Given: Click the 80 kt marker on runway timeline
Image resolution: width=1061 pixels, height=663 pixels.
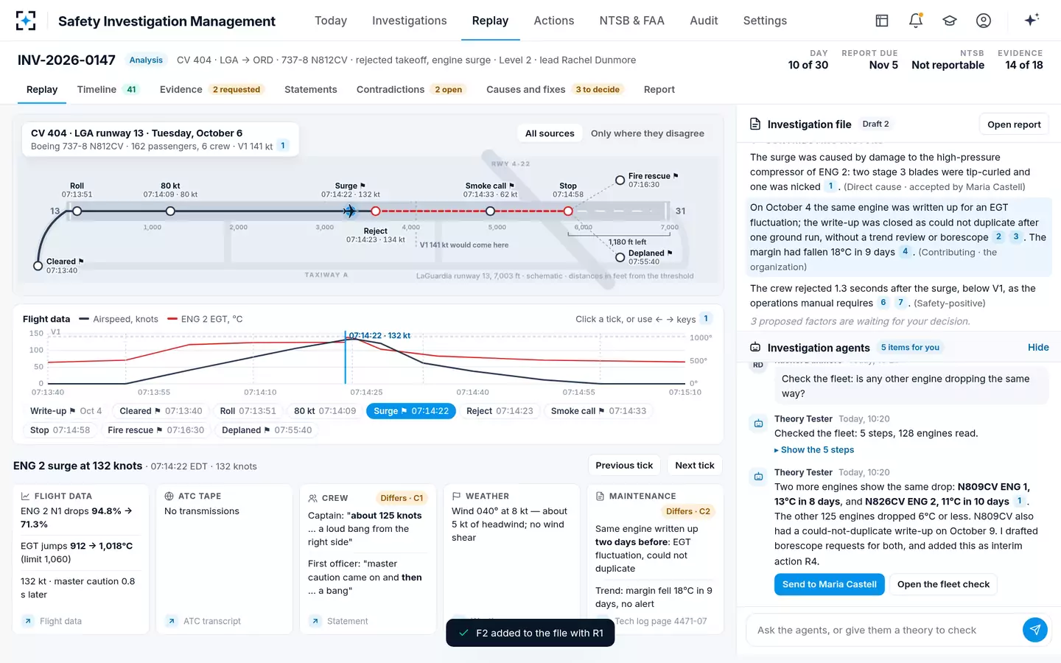Looking at the screenshot, I should coord(170,211).
